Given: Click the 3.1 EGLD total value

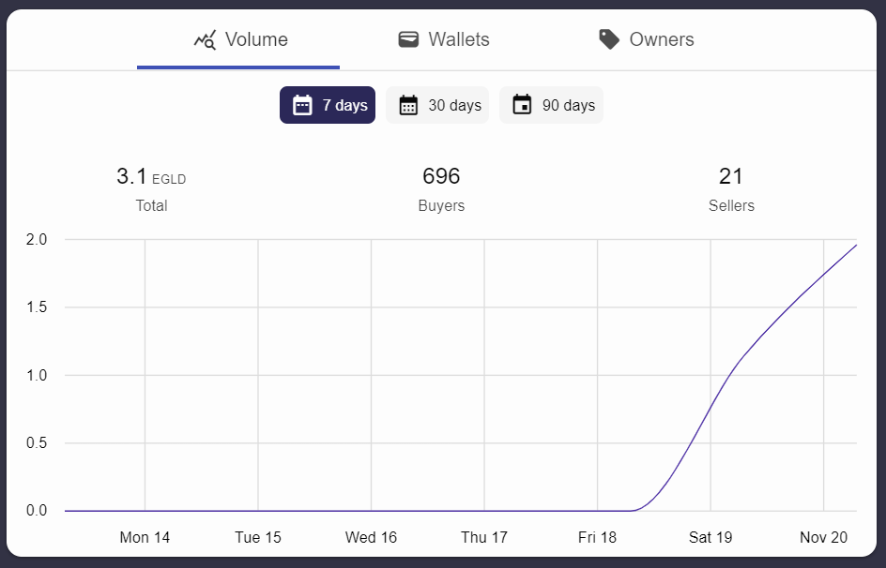Looking at the screenshot, I should click(151, 176).
